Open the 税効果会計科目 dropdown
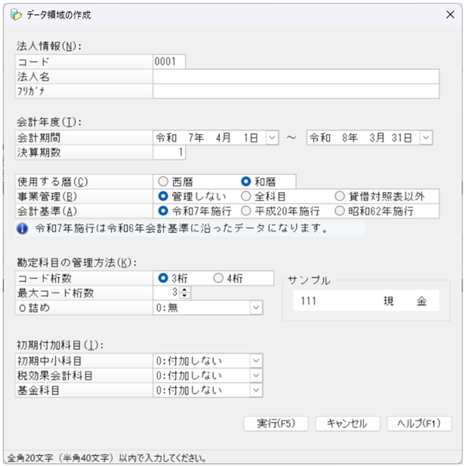This screenshot has height=466, width=465. coord(257,375)
